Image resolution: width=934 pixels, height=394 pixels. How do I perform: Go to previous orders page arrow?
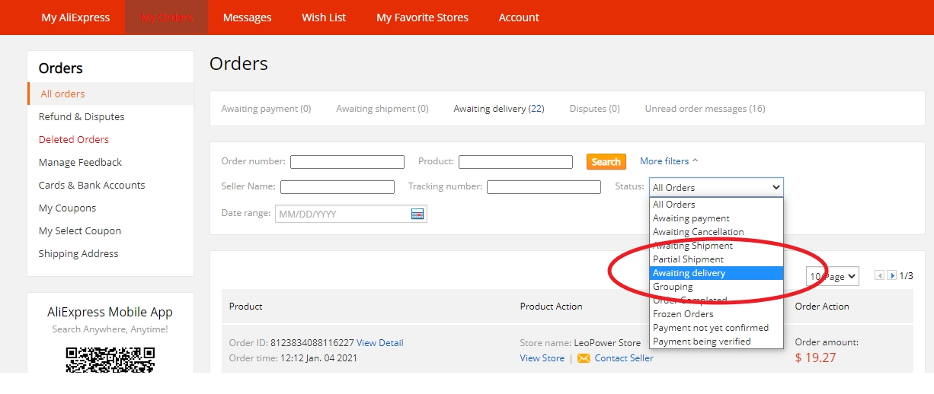tap(879, 275)
